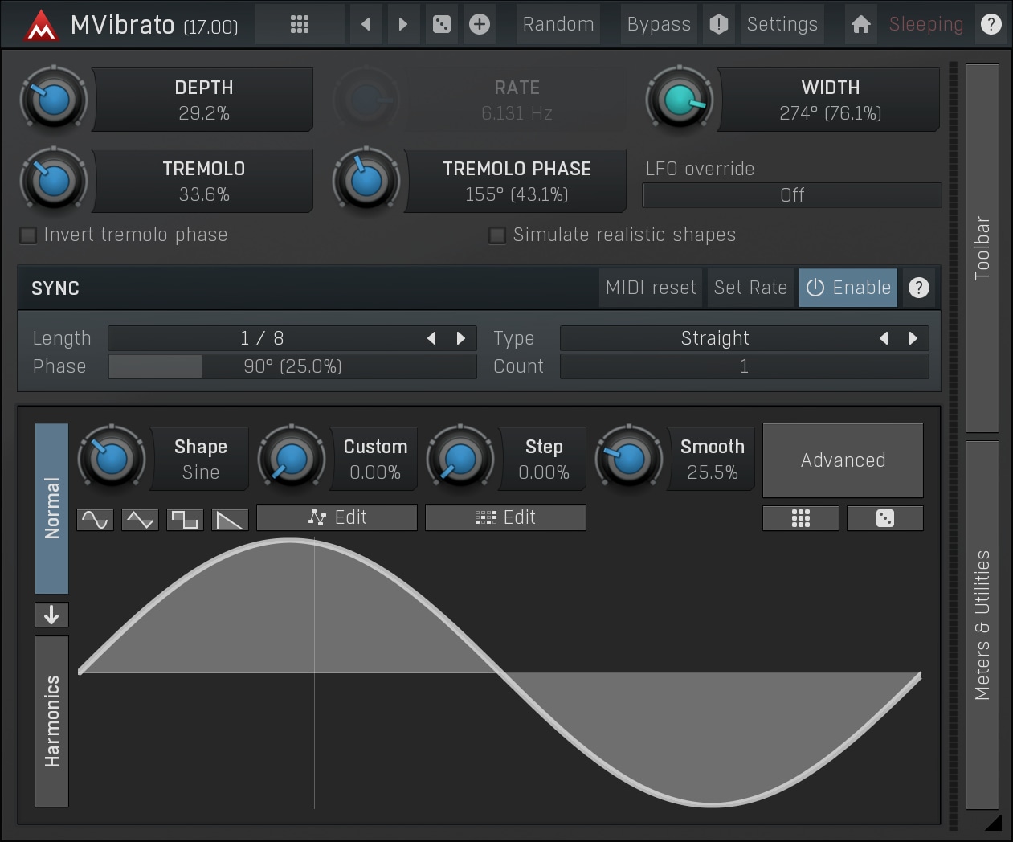Select the square wave shape icon
Viewport: 1013px width, 842px height.
point(185,520)
